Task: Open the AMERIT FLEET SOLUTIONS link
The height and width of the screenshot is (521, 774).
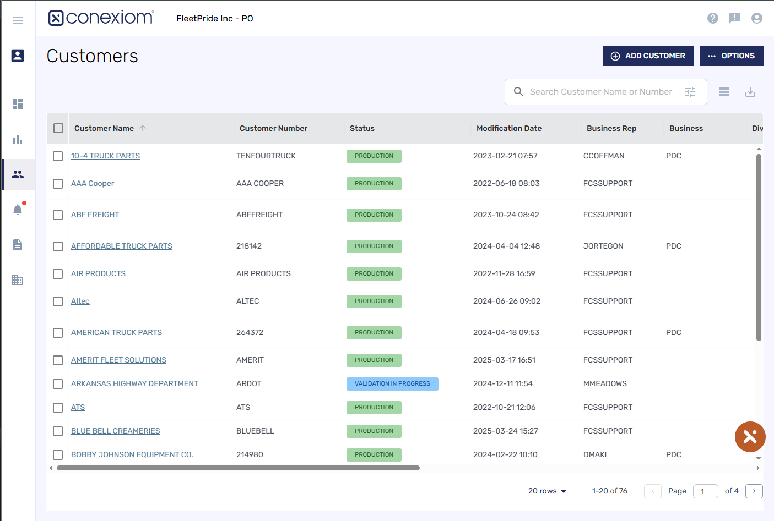Action: coord(118,360)
